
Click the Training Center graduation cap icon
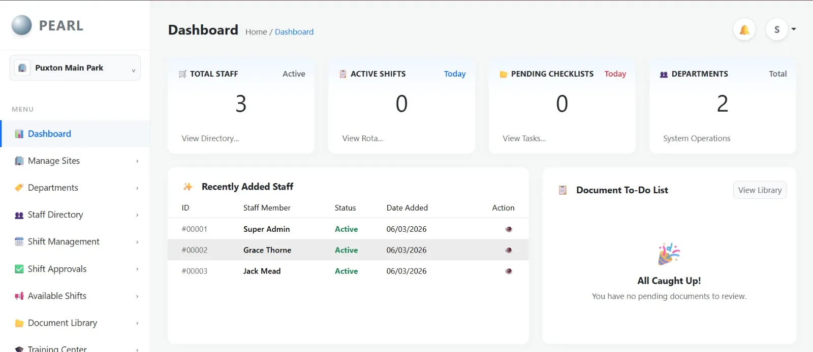[19, 349]
